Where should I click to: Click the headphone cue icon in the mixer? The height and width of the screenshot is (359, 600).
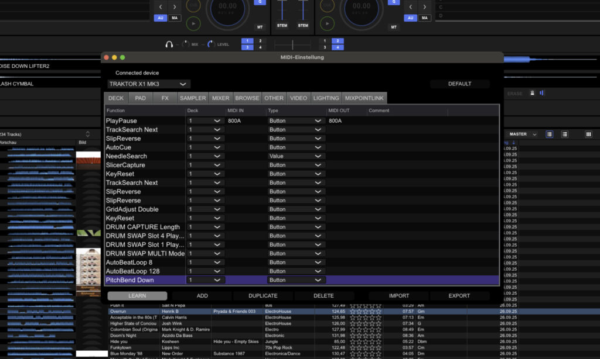tap(170, 44)
